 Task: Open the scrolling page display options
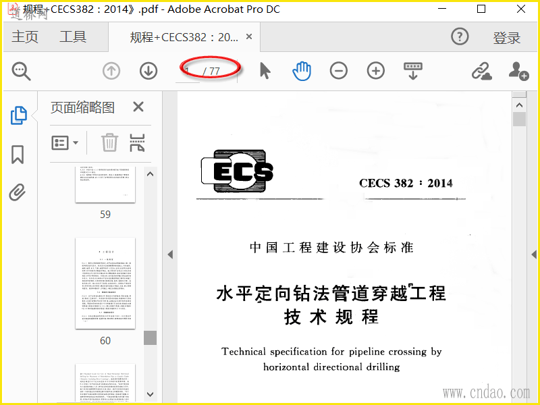coord(413,71)
